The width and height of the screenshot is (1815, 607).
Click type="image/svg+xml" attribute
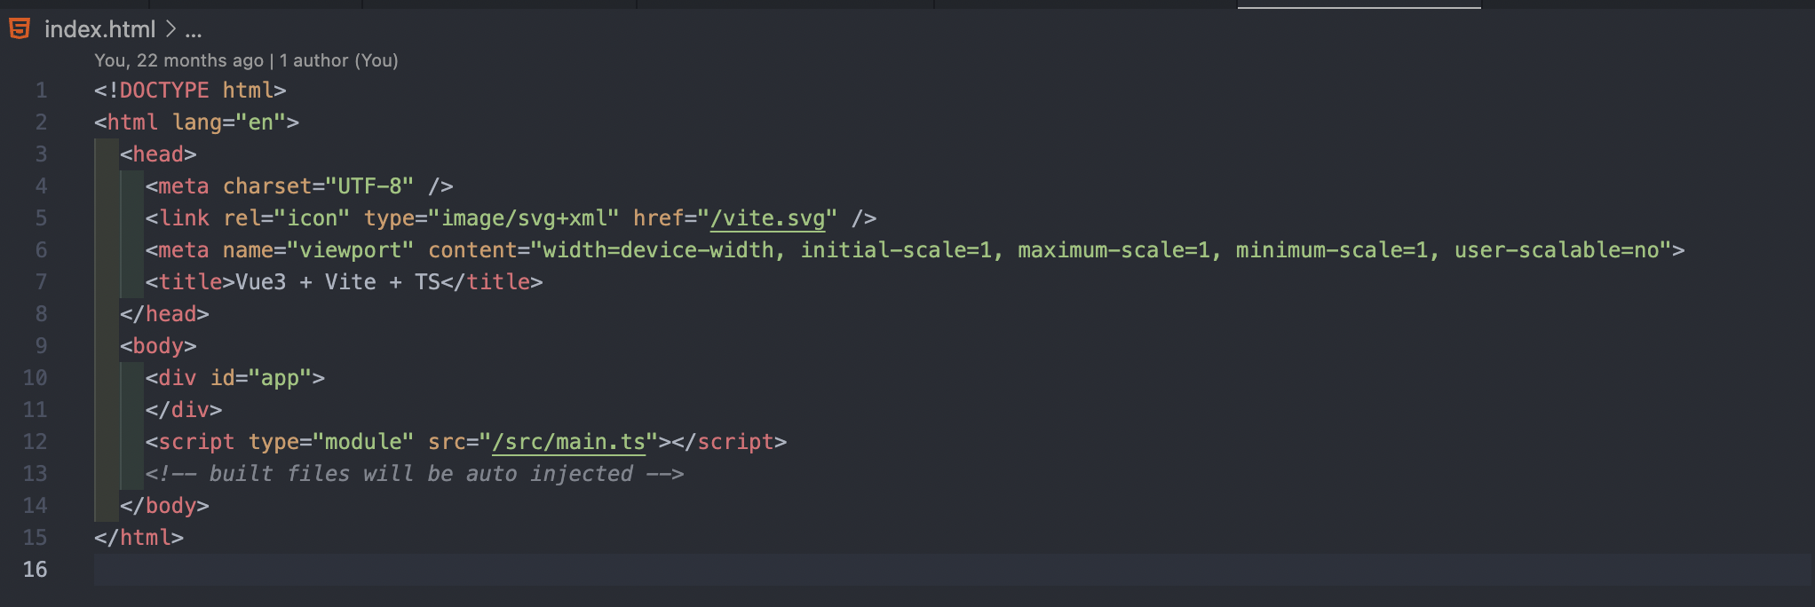click(x=491, y=218)
